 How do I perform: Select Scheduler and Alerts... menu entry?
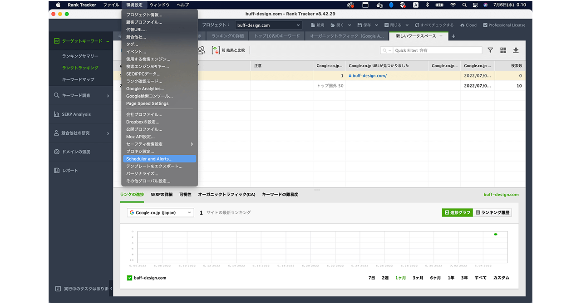coord(149,159)
